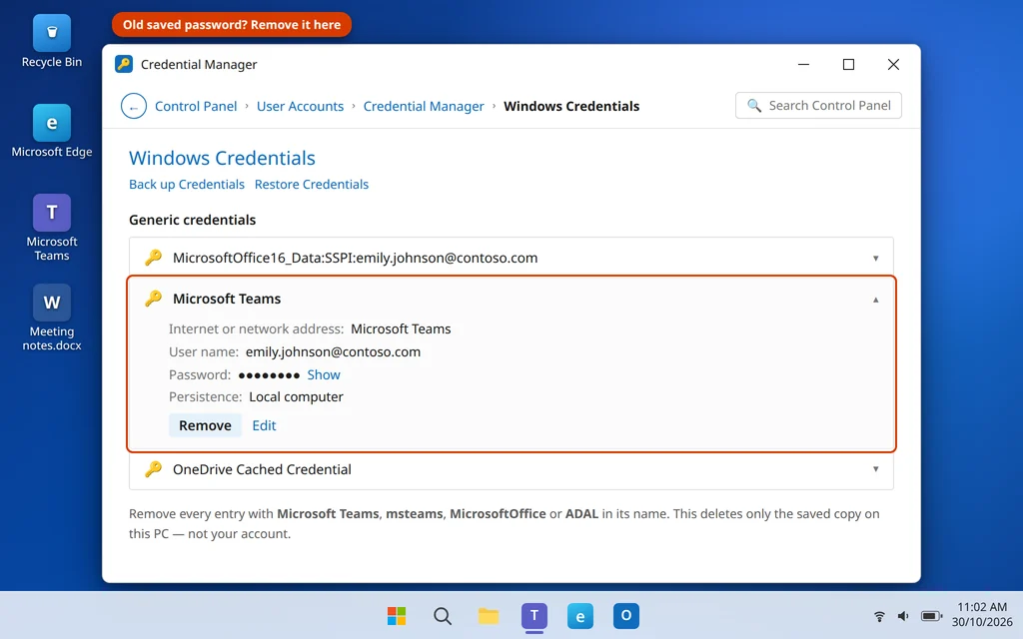Image resolution: width=1023 pixels, height=639 pixels.
Task: Collapse the Microsoft Teams credential entry
Action: tap(875, 300)
